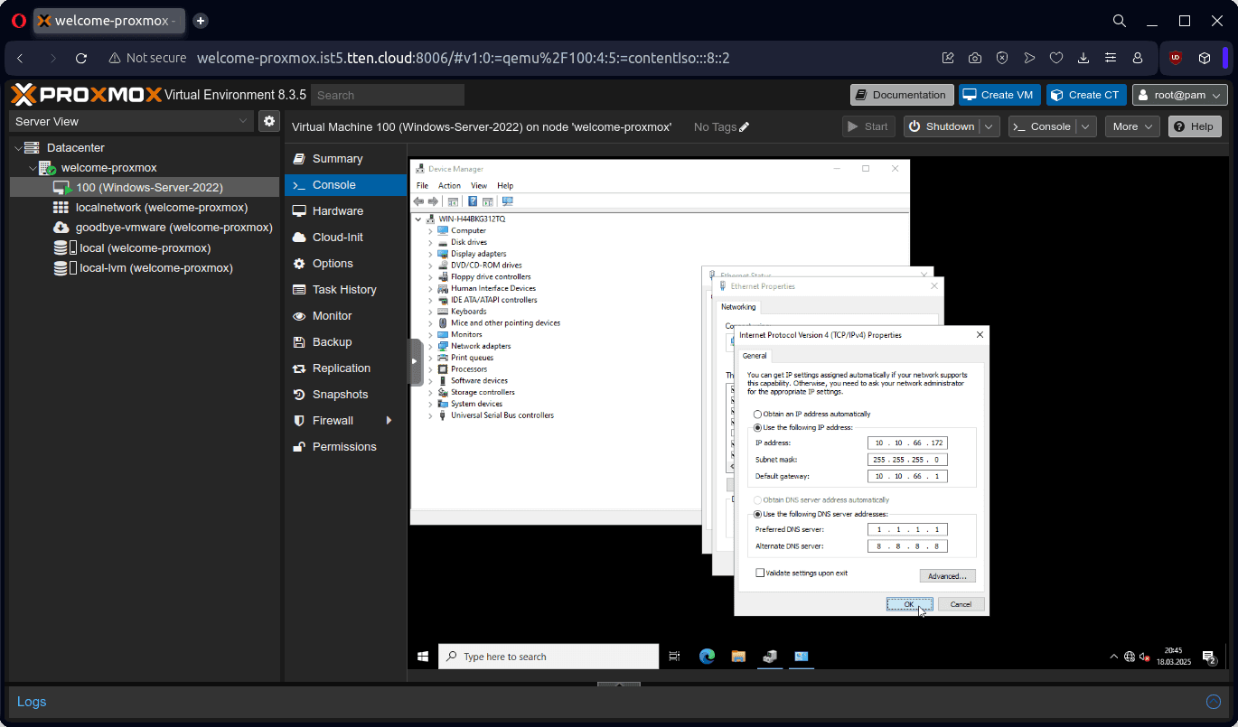Viewport: 1238px width, 727px height.
Task: Click the Advanced... button
Action: pos(947,576)
